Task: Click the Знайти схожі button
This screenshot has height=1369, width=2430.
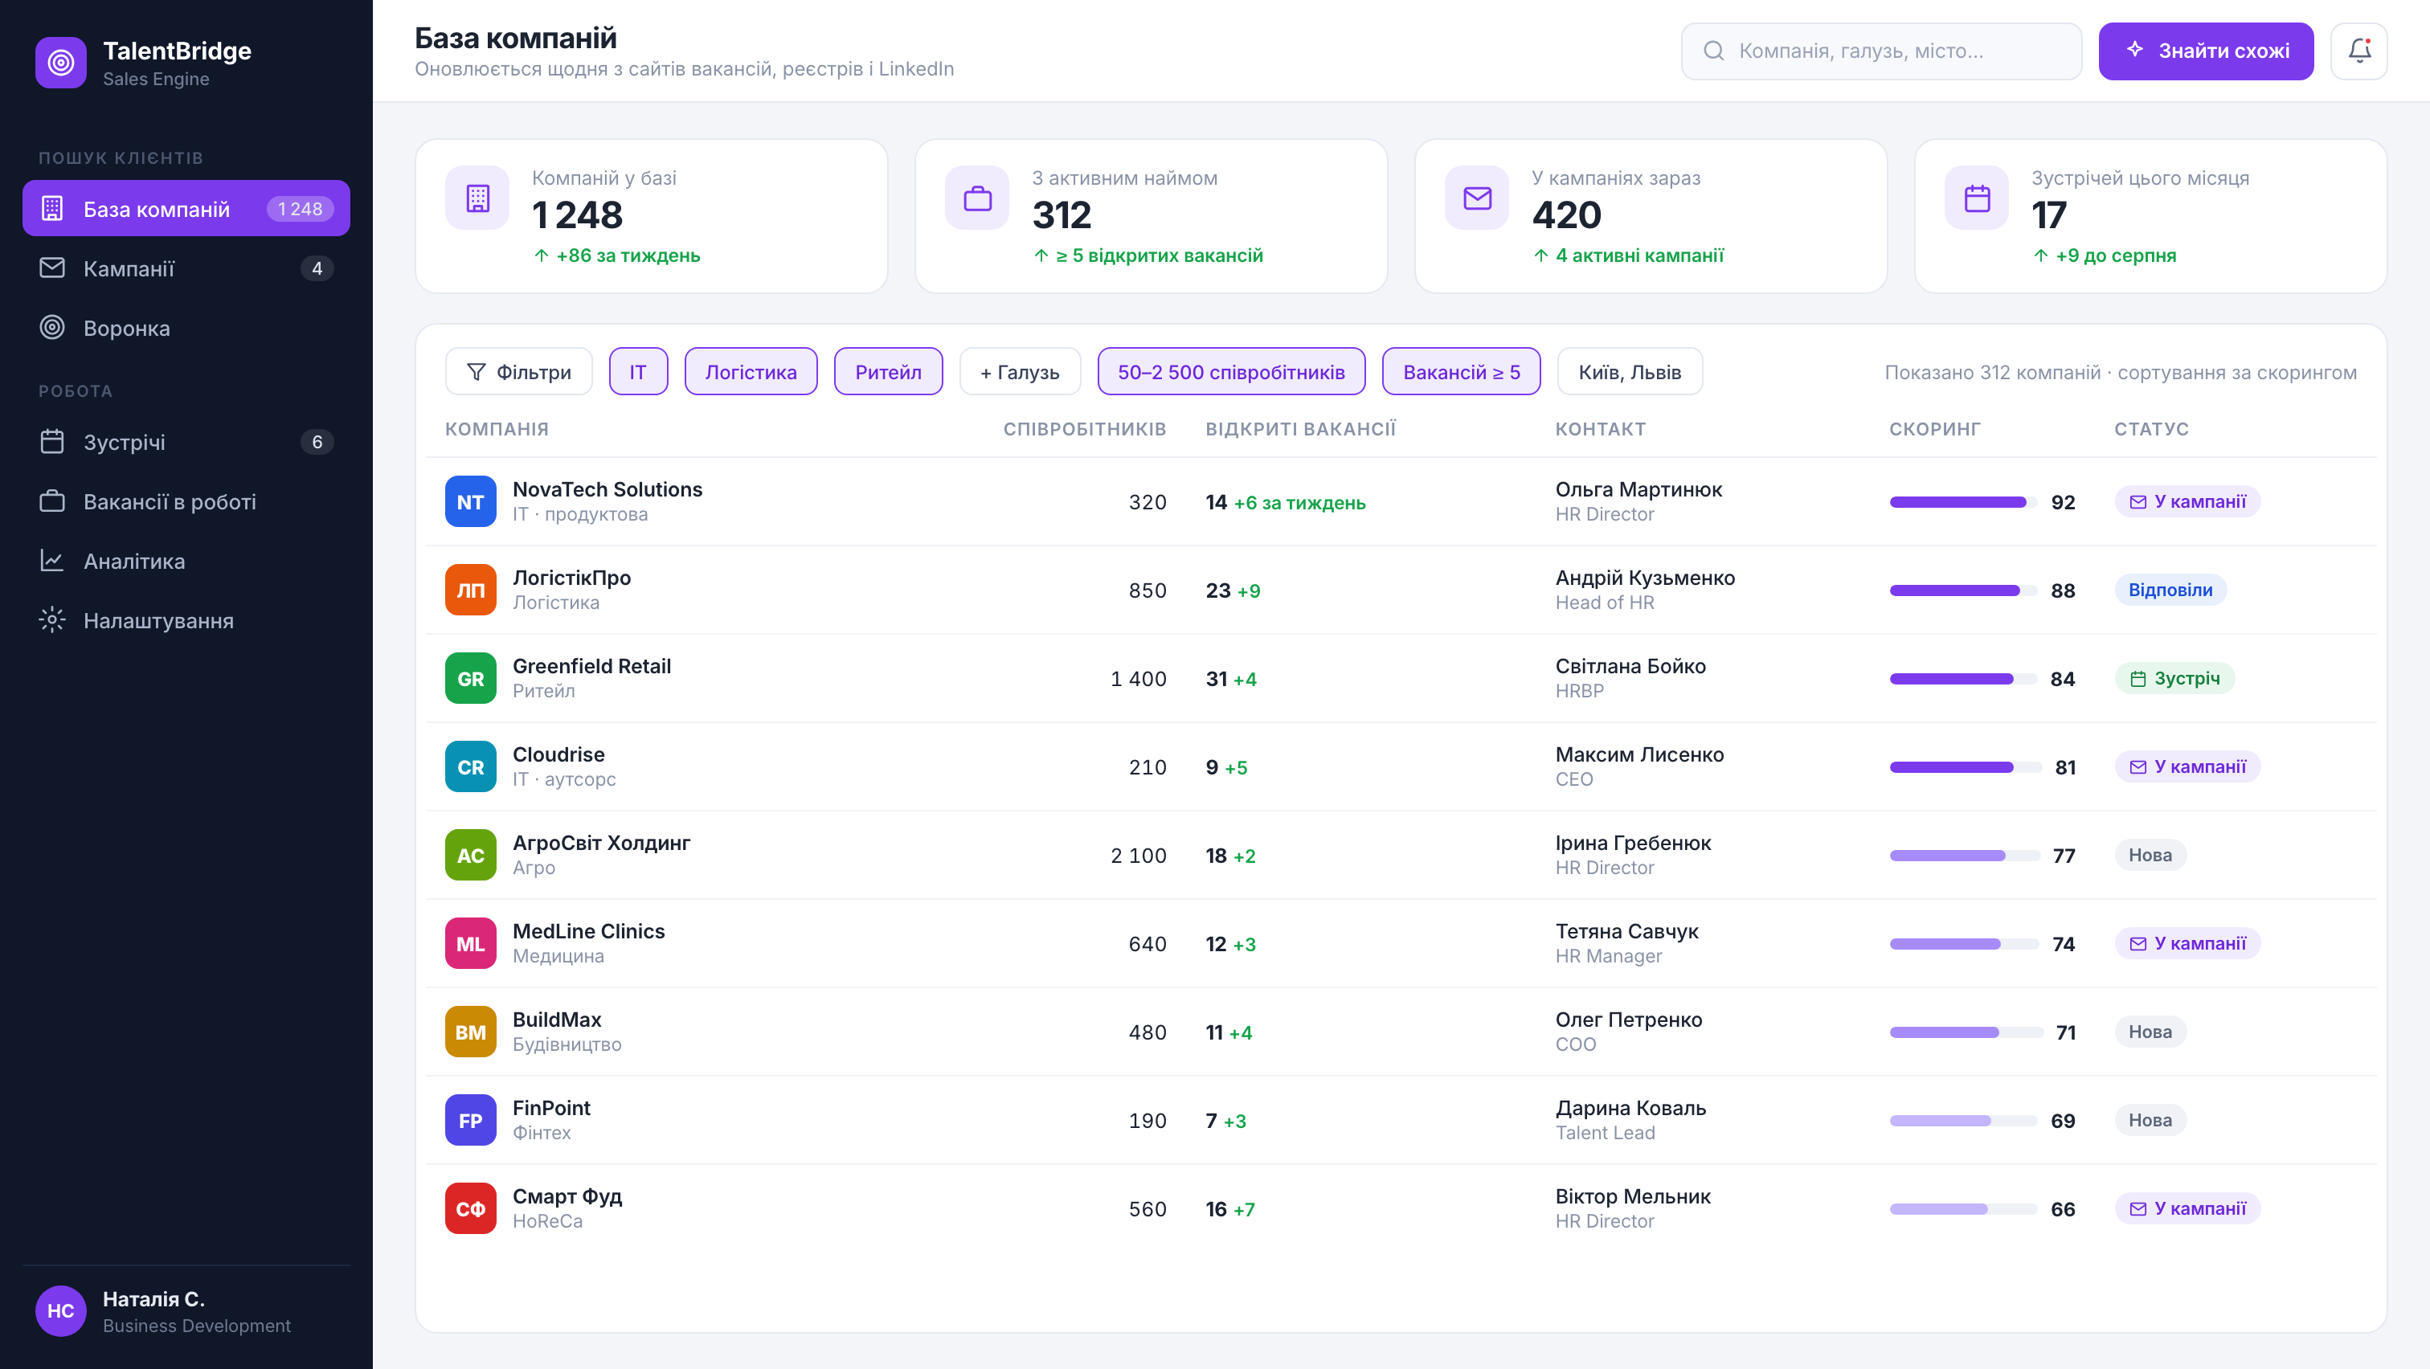Action: click(2206, 51)
